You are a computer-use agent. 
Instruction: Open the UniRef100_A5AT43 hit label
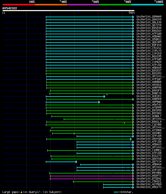tap(149, 105)
